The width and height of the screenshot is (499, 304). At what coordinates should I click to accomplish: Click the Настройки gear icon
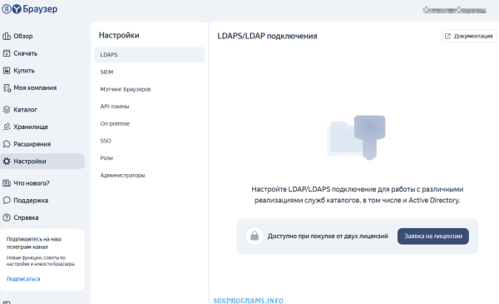[x=7, y=162]
